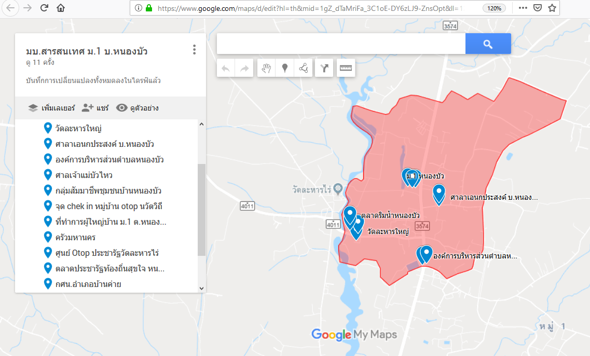The width and height of the screenshot is (590, 356).
Task: Select the add directions tool
Action: point(324,69)
